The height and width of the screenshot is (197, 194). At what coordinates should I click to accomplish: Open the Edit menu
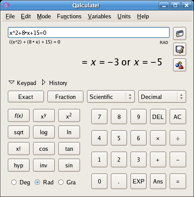[x=26, y=16]
